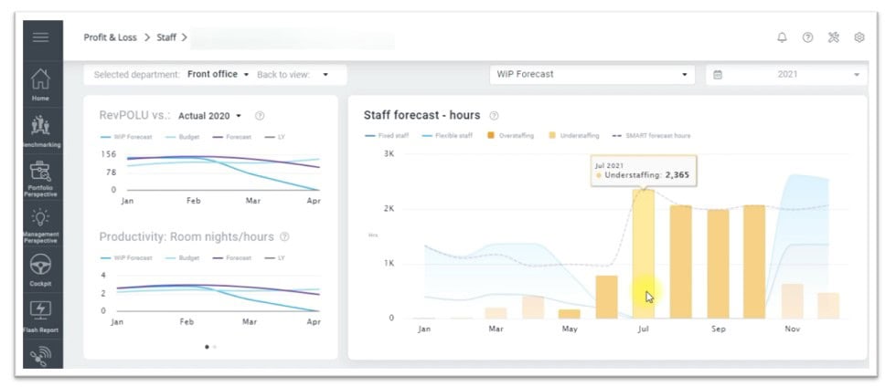
Task: Expand the Front office department dropdown
Action: click(218, 74)
